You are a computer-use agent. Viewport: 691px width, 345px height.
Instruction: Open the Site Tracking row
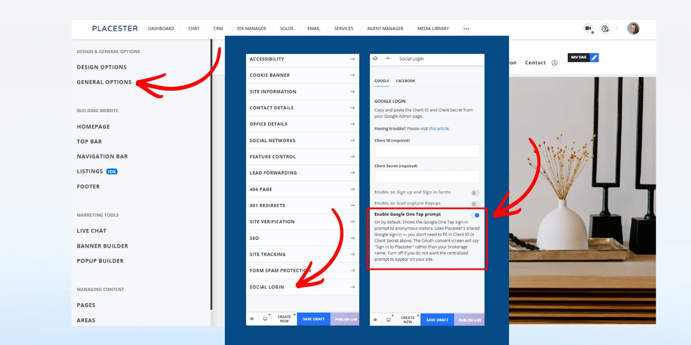click(x=303, y=254)
